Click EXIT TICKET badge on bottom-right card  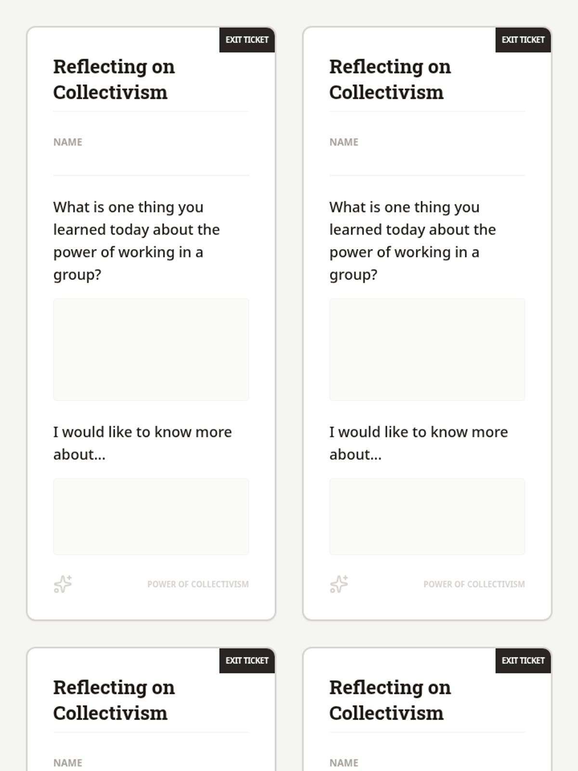coord(523,661)
